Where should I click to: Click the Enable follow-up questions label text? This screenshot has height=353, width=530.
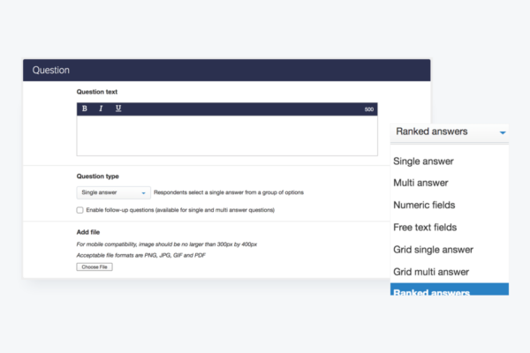coord(180,210)
